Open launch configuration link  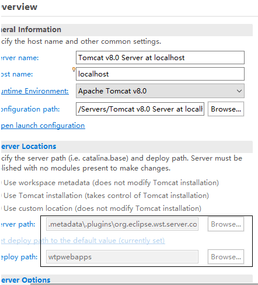point(43,126)
